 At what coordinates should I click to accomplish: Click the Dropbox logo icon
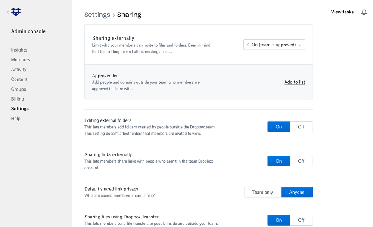pyautogui.click(x=16, y=12)
